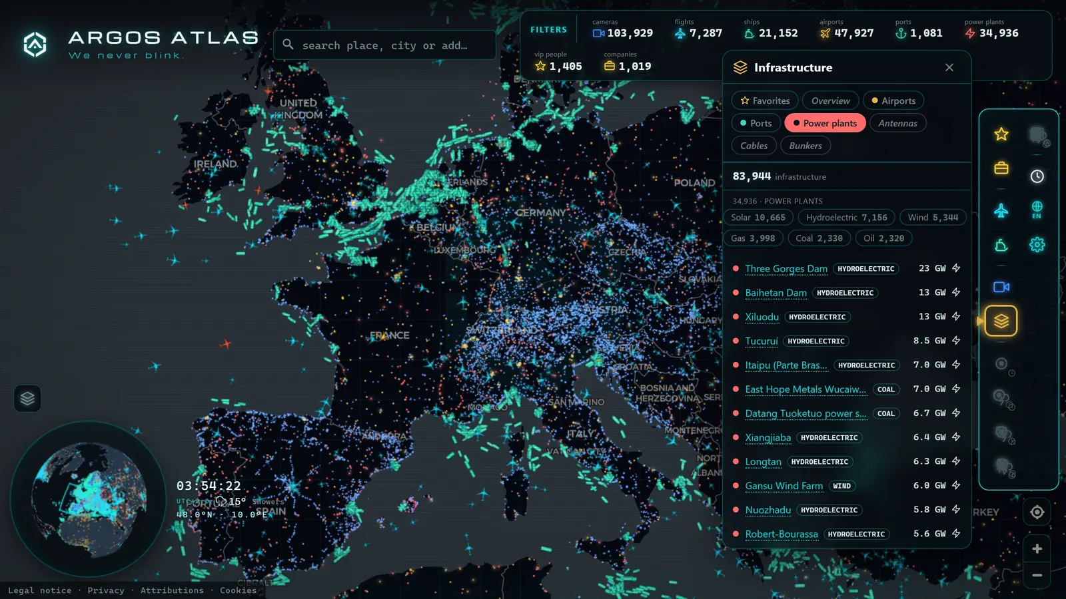Open the favorites star in the side toolbar
Viewport: 1066px width, 599px height.
(1001, 134)
